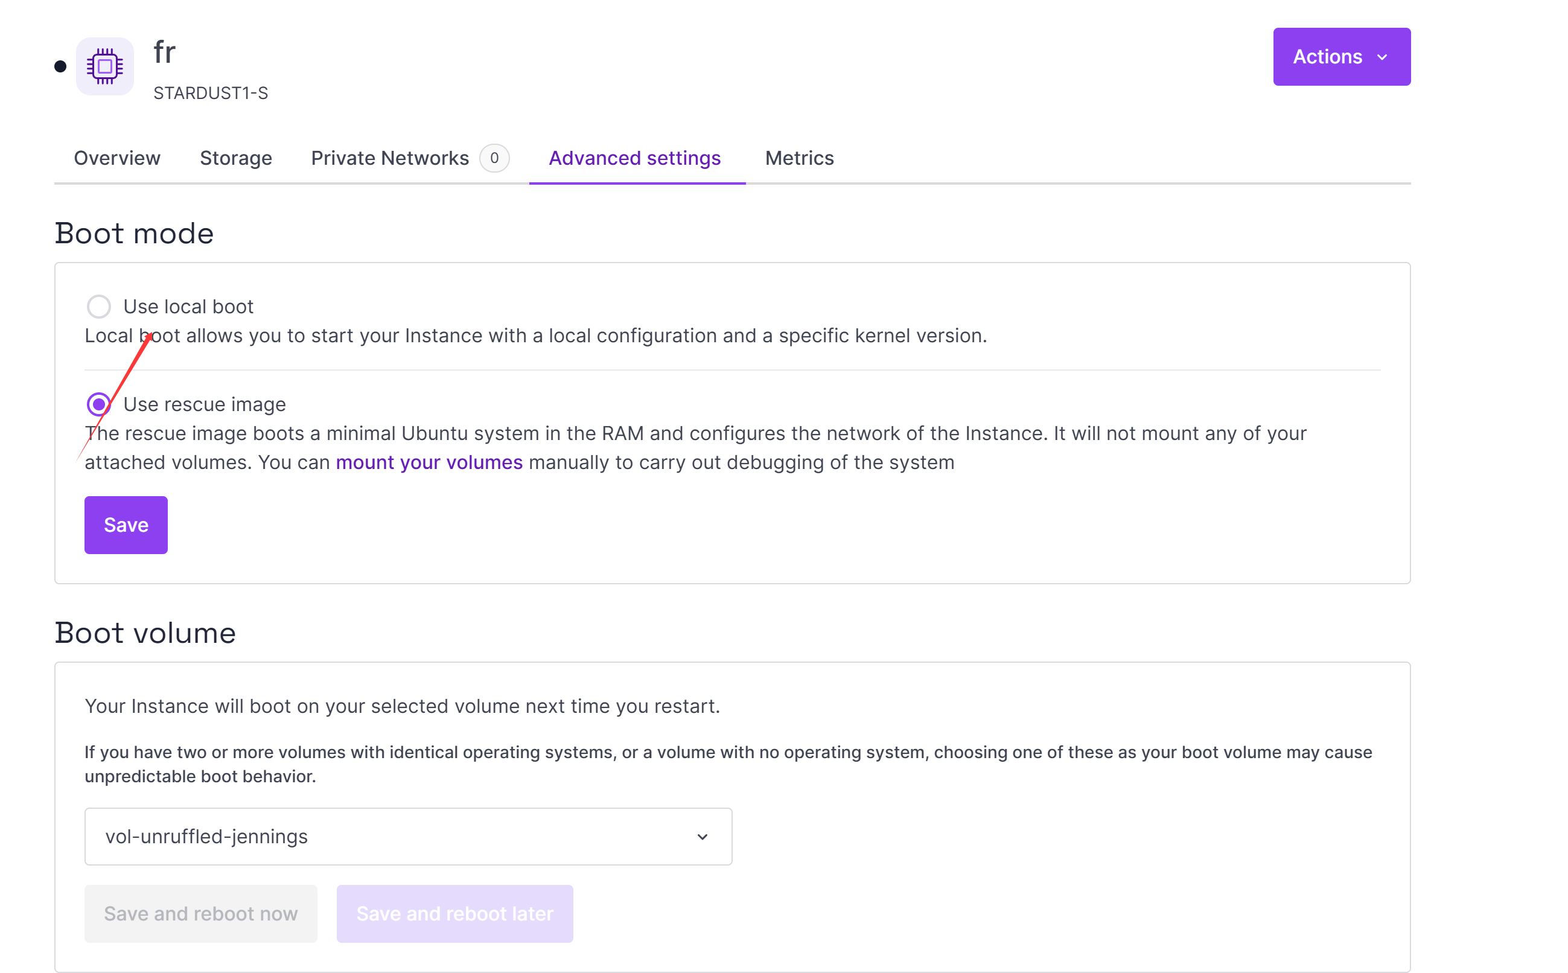Click the Use local boot label

pos(188,306)
